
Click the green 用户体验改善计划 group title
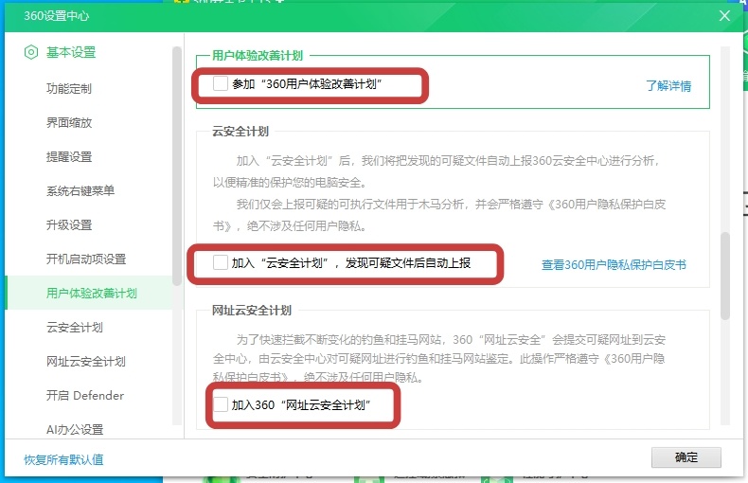[x=258, y=55]
